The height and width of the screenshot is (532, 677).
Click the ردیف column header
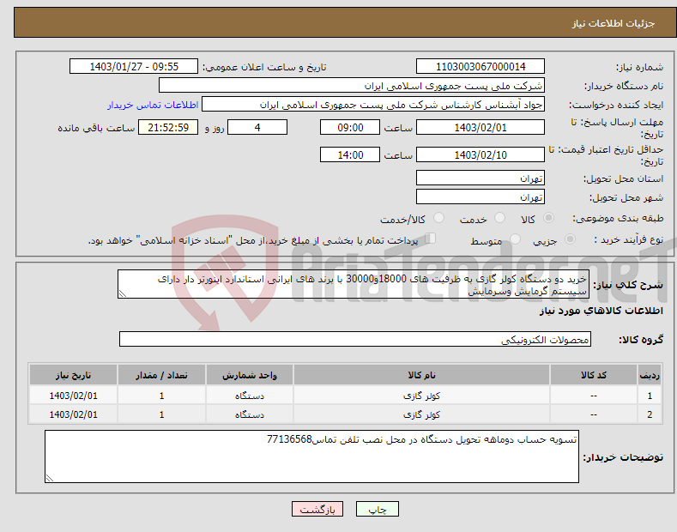(650, 375)
